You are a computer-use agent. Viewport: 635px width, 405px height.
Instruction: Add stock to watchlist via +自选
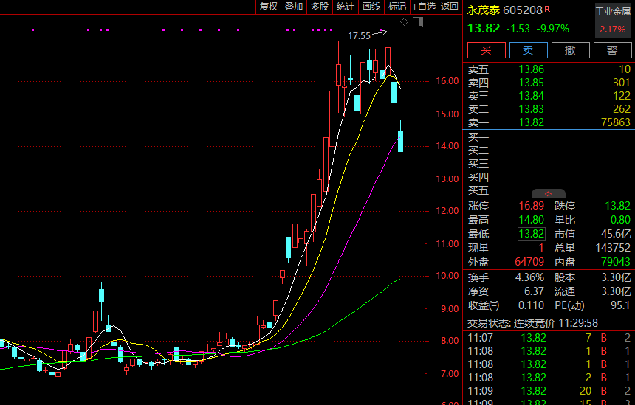tap(425, 7)
